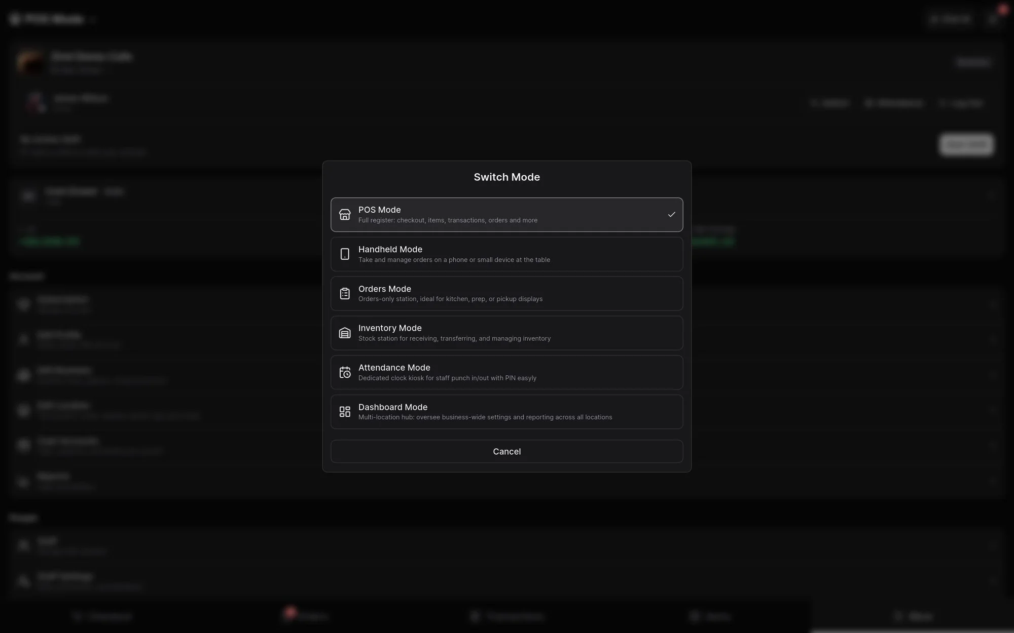
Task: Click the 'Take and manage orders' description
Action: click(x=454, y=260)
